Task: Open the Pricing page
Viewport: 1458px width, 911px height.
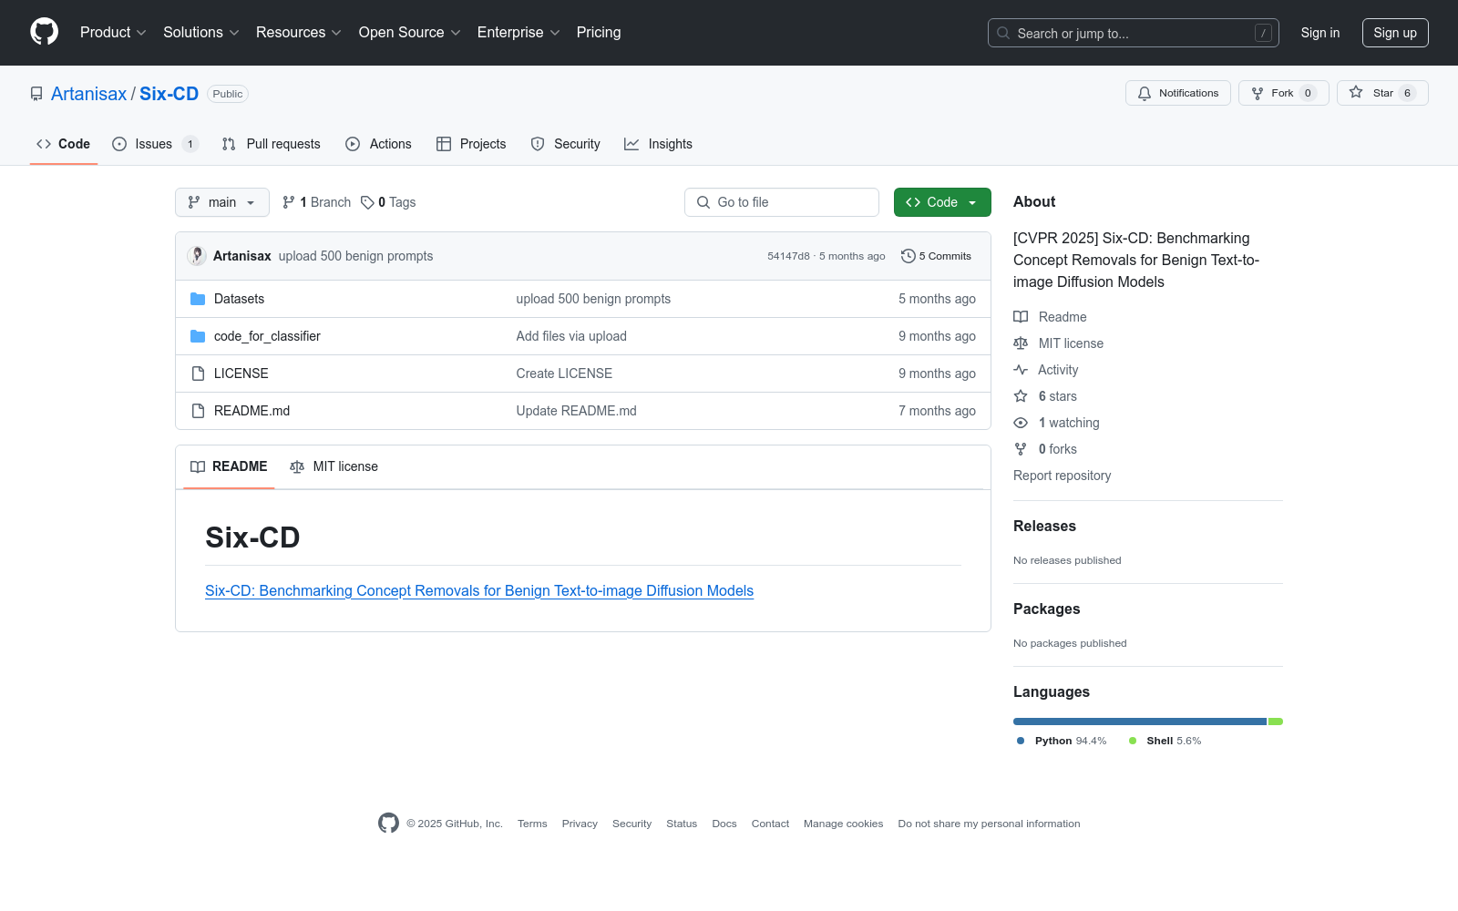Action: [599, 32]
